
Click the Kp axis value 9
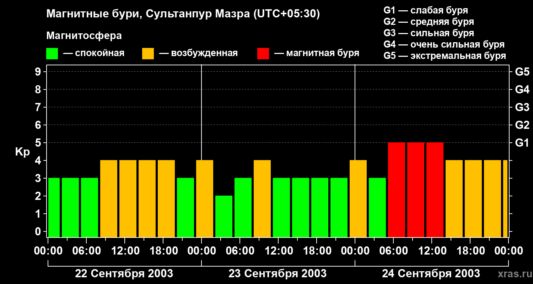pos(39,72)
